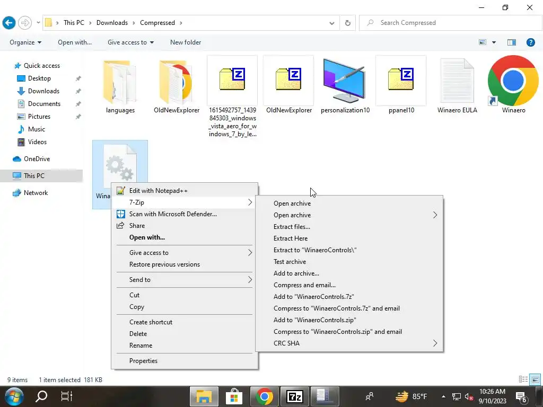The width and height of the screenshot is (543, 407).
Task: Open the 7-Zip submenu entry
Action: (x=185, y=202)
